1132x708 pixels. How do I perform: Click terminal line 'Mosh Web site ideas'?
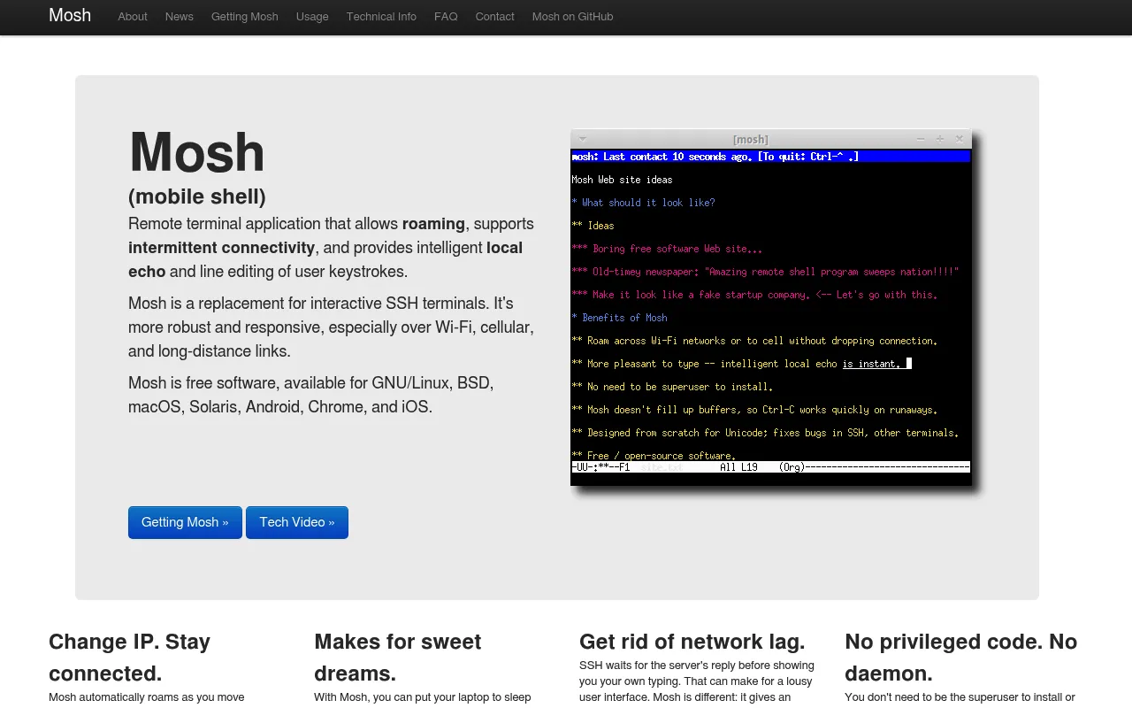tap(622, 180)
